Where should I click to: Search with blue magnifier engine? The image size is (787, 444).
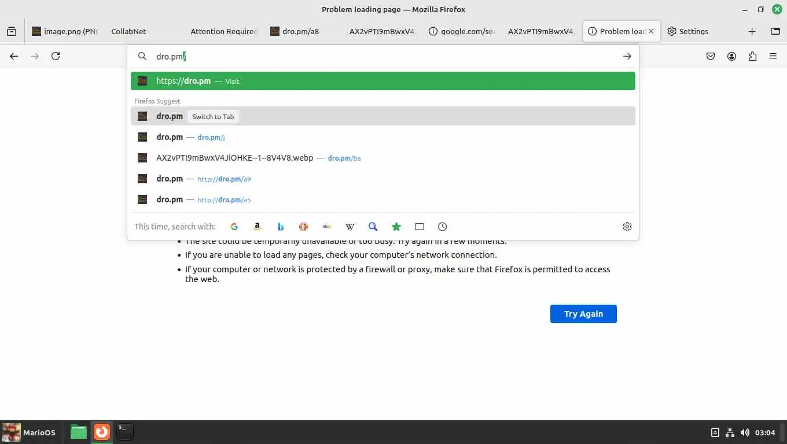point(373,227)
